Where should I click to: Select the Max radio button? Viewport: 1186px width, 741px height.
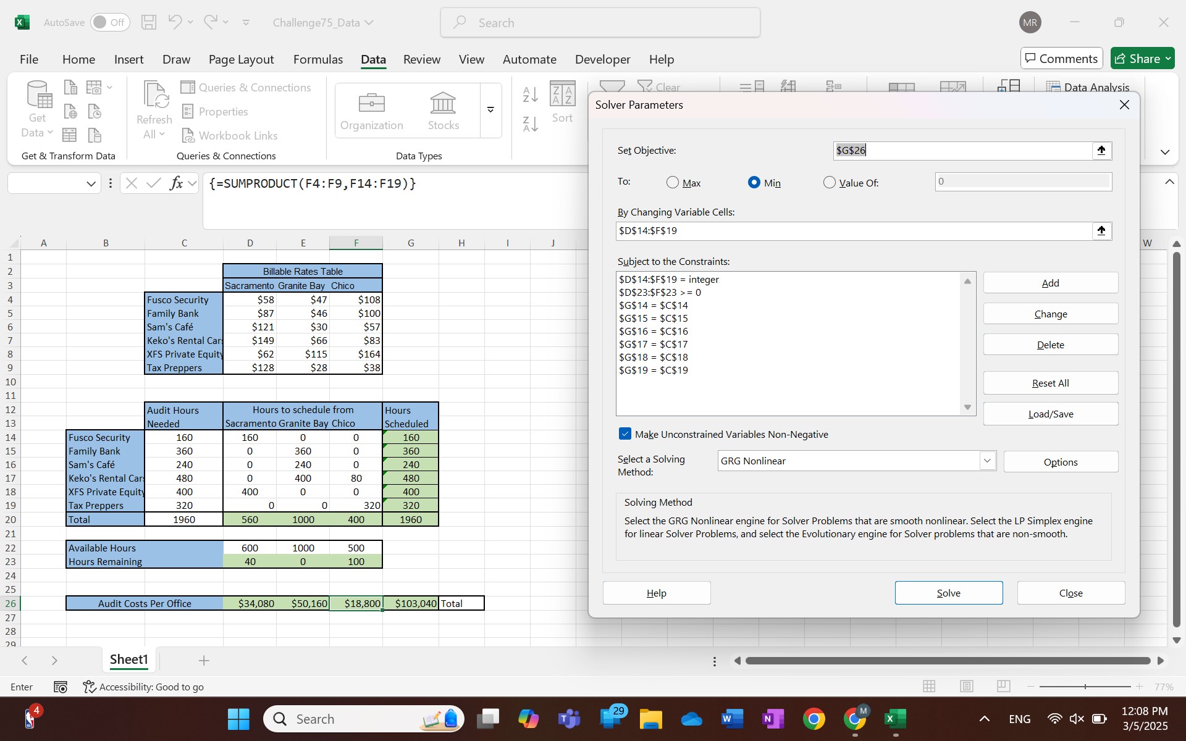[x=673, y=183]
